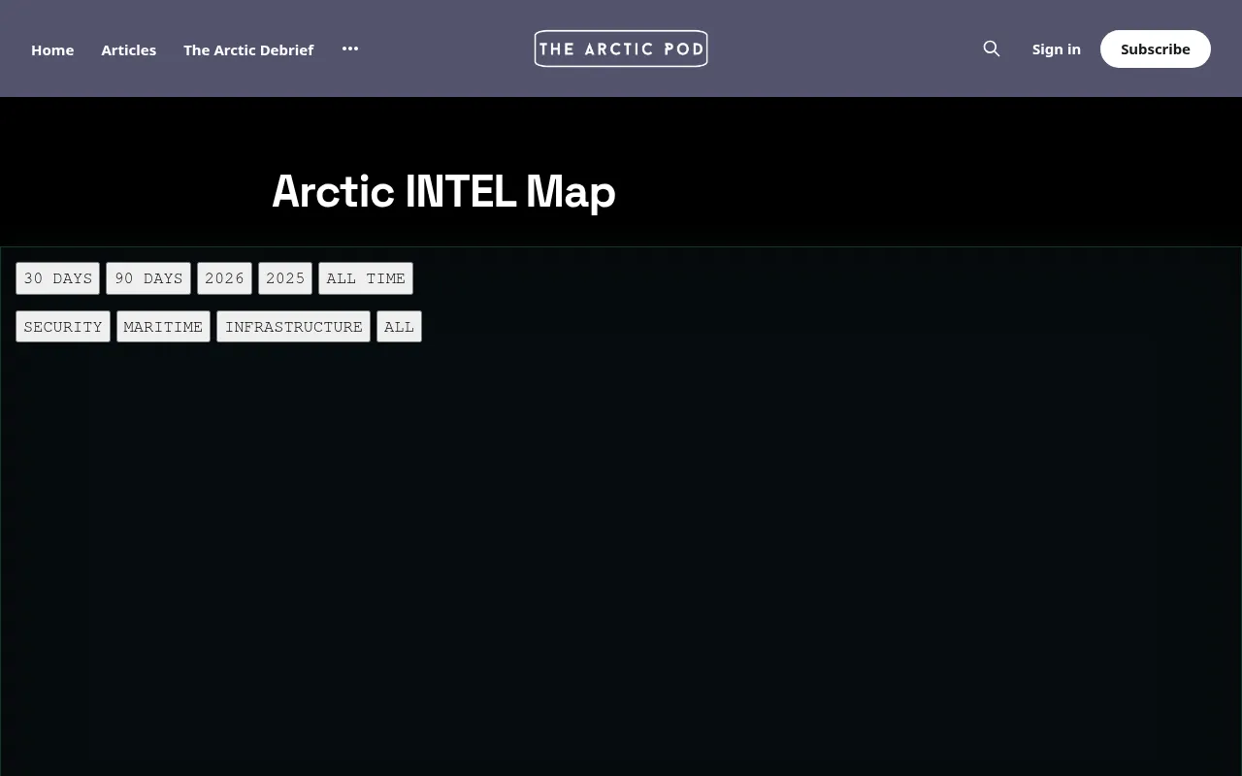Open the Articles section
1242x776 pixels.
click(129, 49)
